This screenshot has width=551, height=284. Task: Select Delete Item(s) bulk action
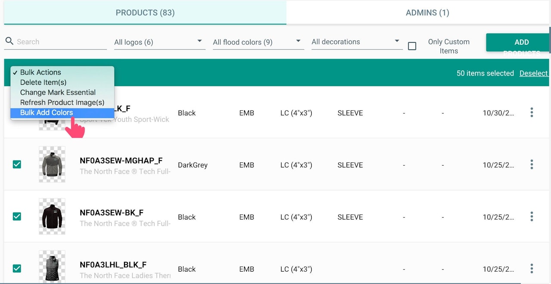coord(43,82)
